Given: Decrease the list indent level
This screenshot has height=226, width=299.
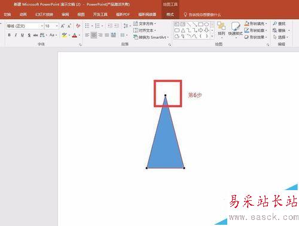Looking at the screenshot, I should (109, 26).
